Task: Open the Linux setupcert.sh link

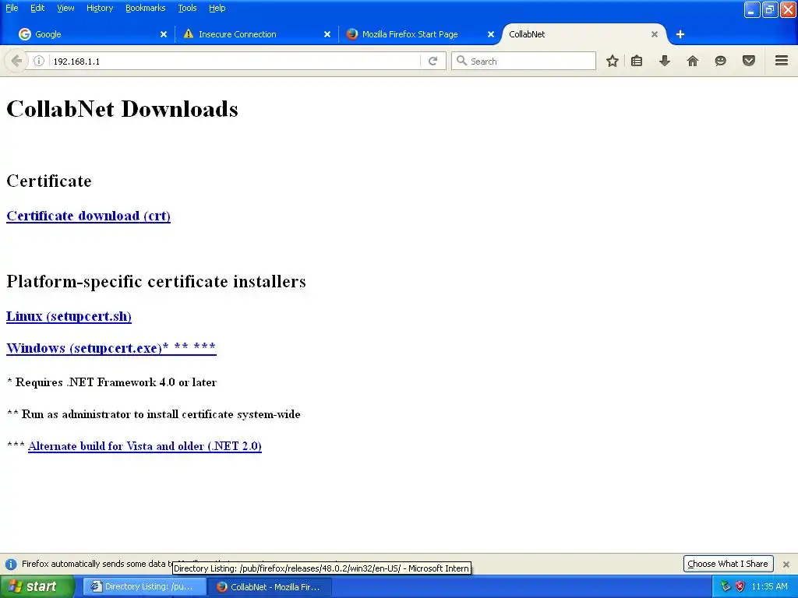Action: click(x=69, y=316)
